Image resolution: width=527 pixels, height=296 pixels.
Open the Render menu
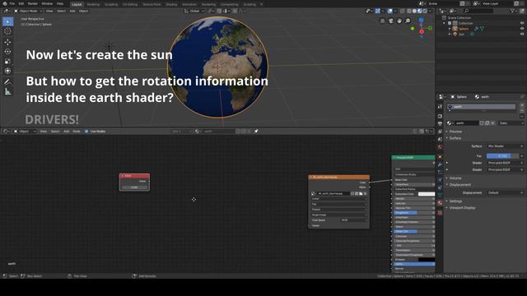(33, 3)
